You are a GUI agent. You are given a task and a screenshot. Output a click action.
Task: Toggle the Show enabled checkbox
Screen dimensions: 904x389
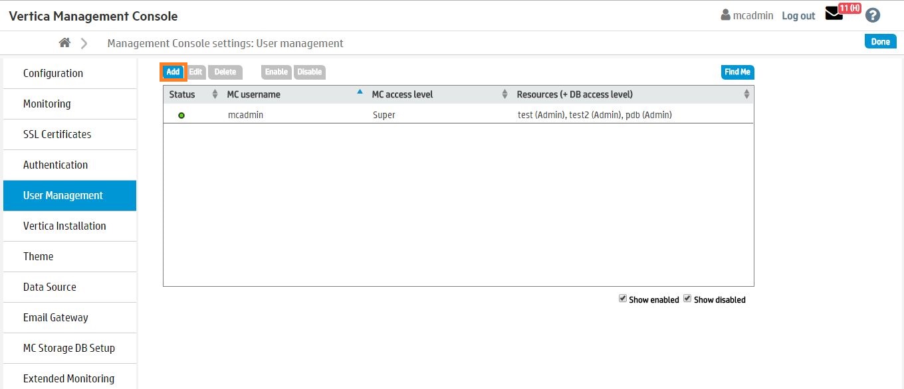tap(623, 299)
